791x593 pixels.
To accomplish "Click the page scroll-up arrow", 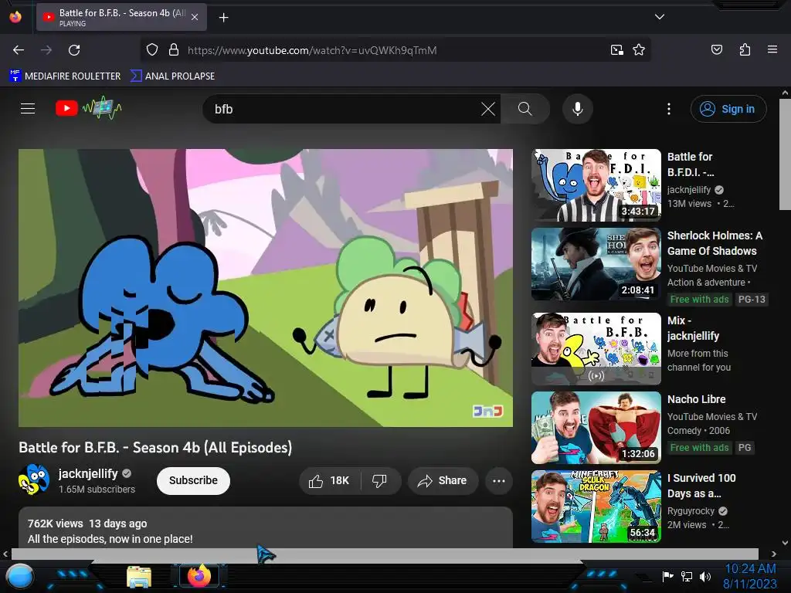I will [x=785, y=93].
